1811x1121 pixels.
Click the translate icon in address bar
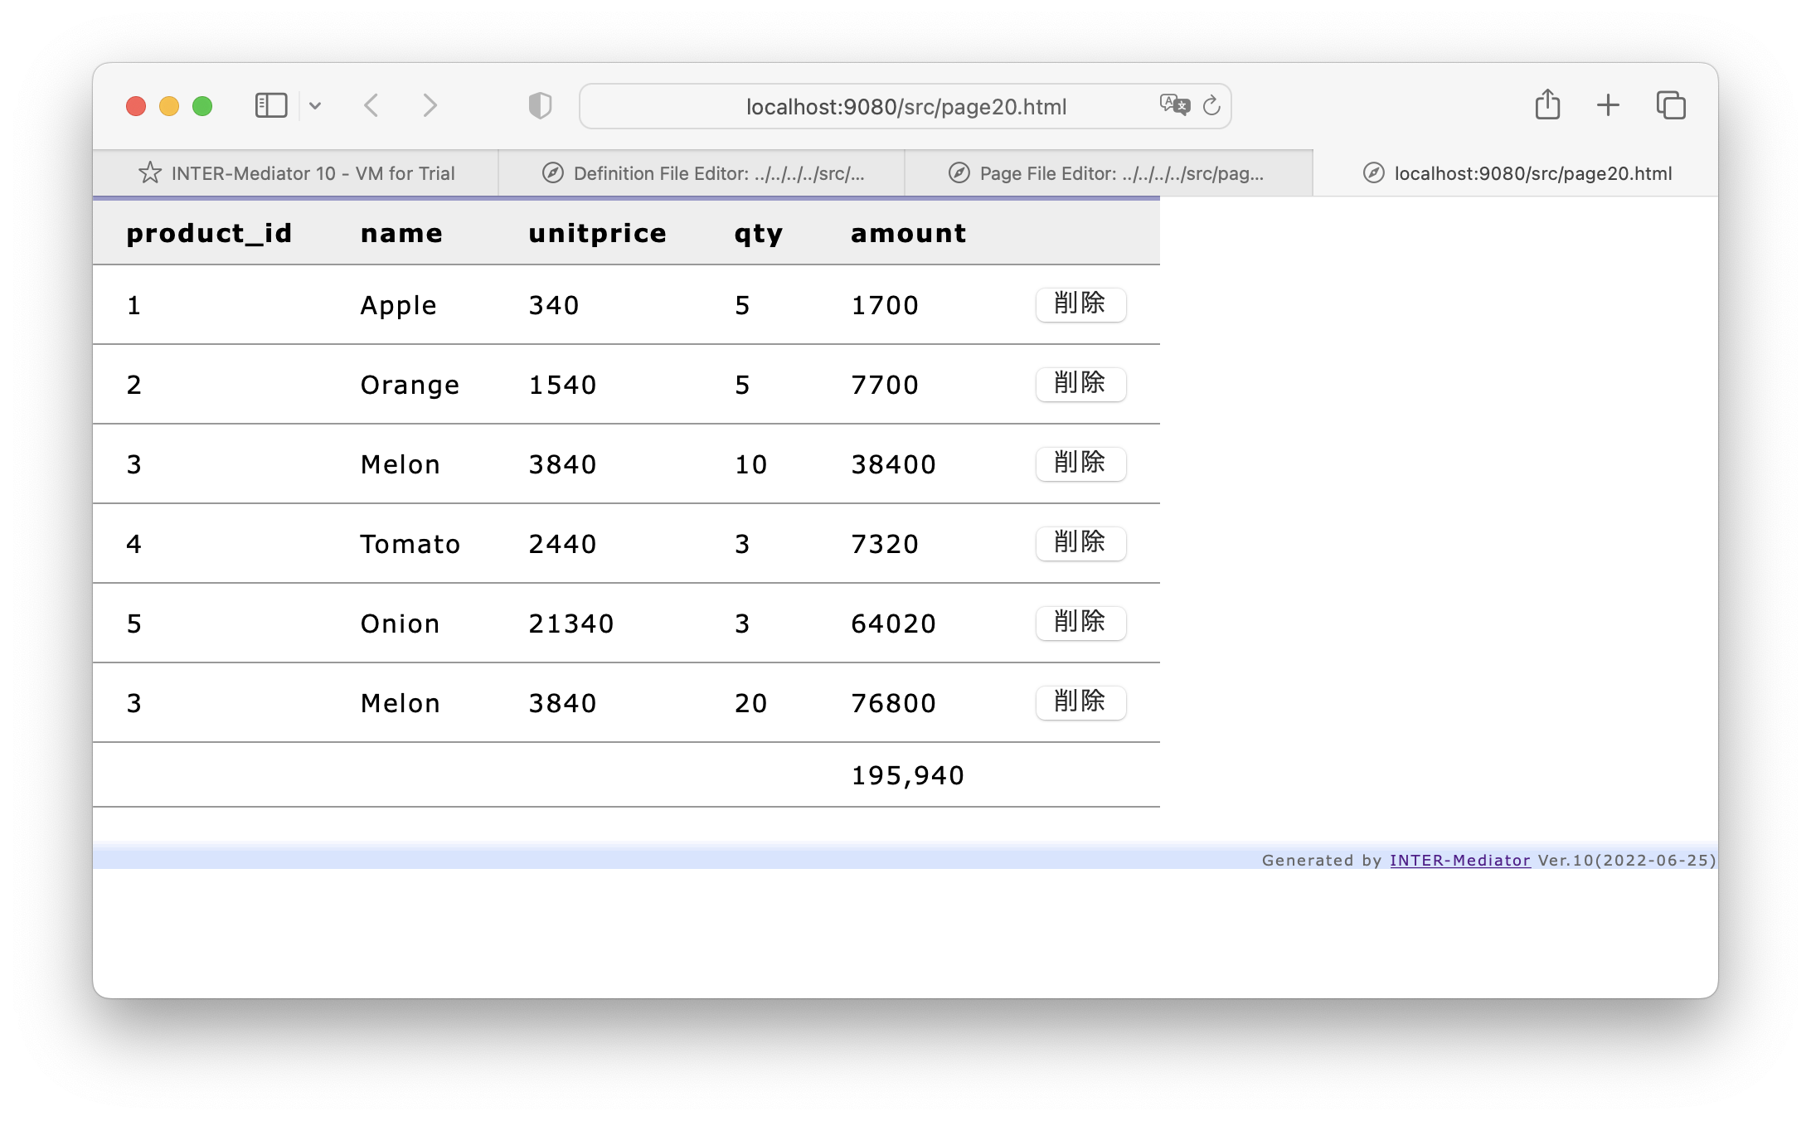click(x=1174, y=105)
